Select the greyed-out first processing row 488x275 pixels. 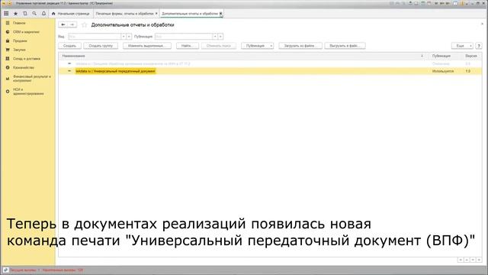click(x=270, y=63)
